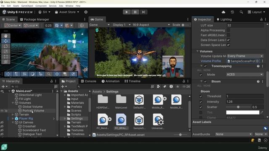269x151 pixels.
Task: Open the Bloom help icon
Action: tap(258, 82)
